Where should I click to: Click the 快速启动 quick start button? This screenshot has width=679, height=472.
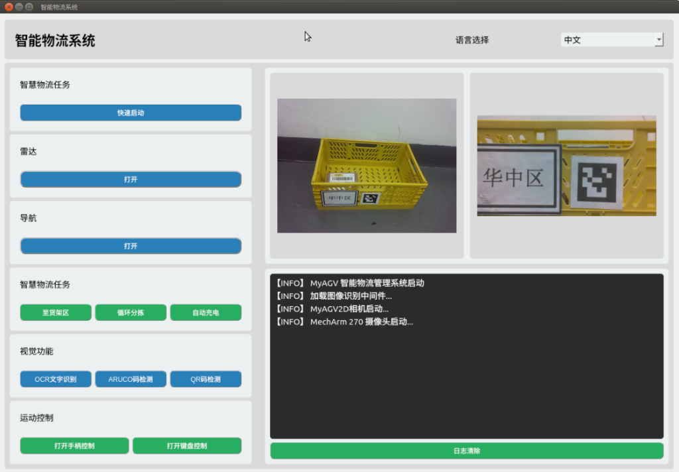pyautogui.click(x=131, y=113)
